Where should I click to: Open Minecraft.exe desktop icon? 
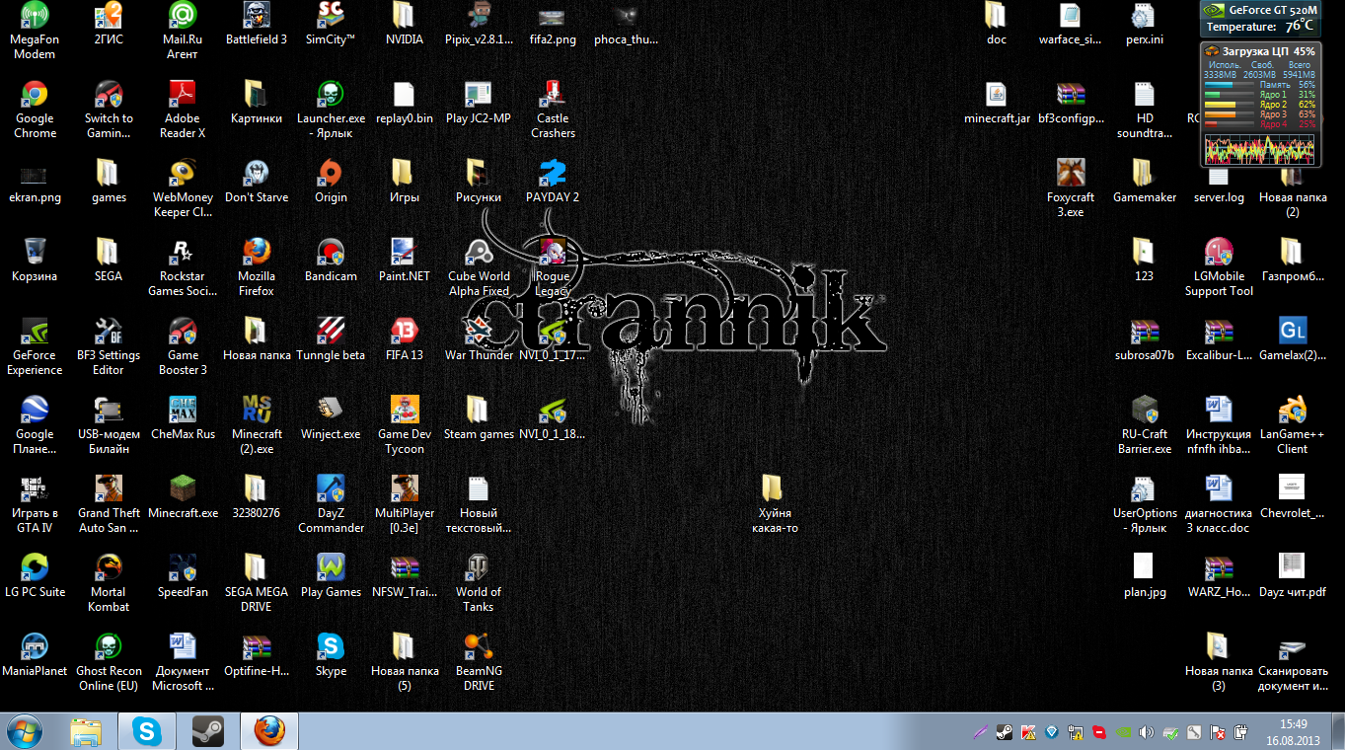point(183,497)
